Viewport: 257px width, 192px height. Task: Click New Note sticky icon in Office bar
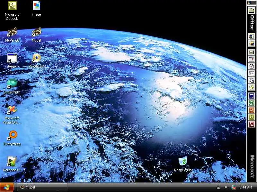pyautogui.click(x=252, y=87)
